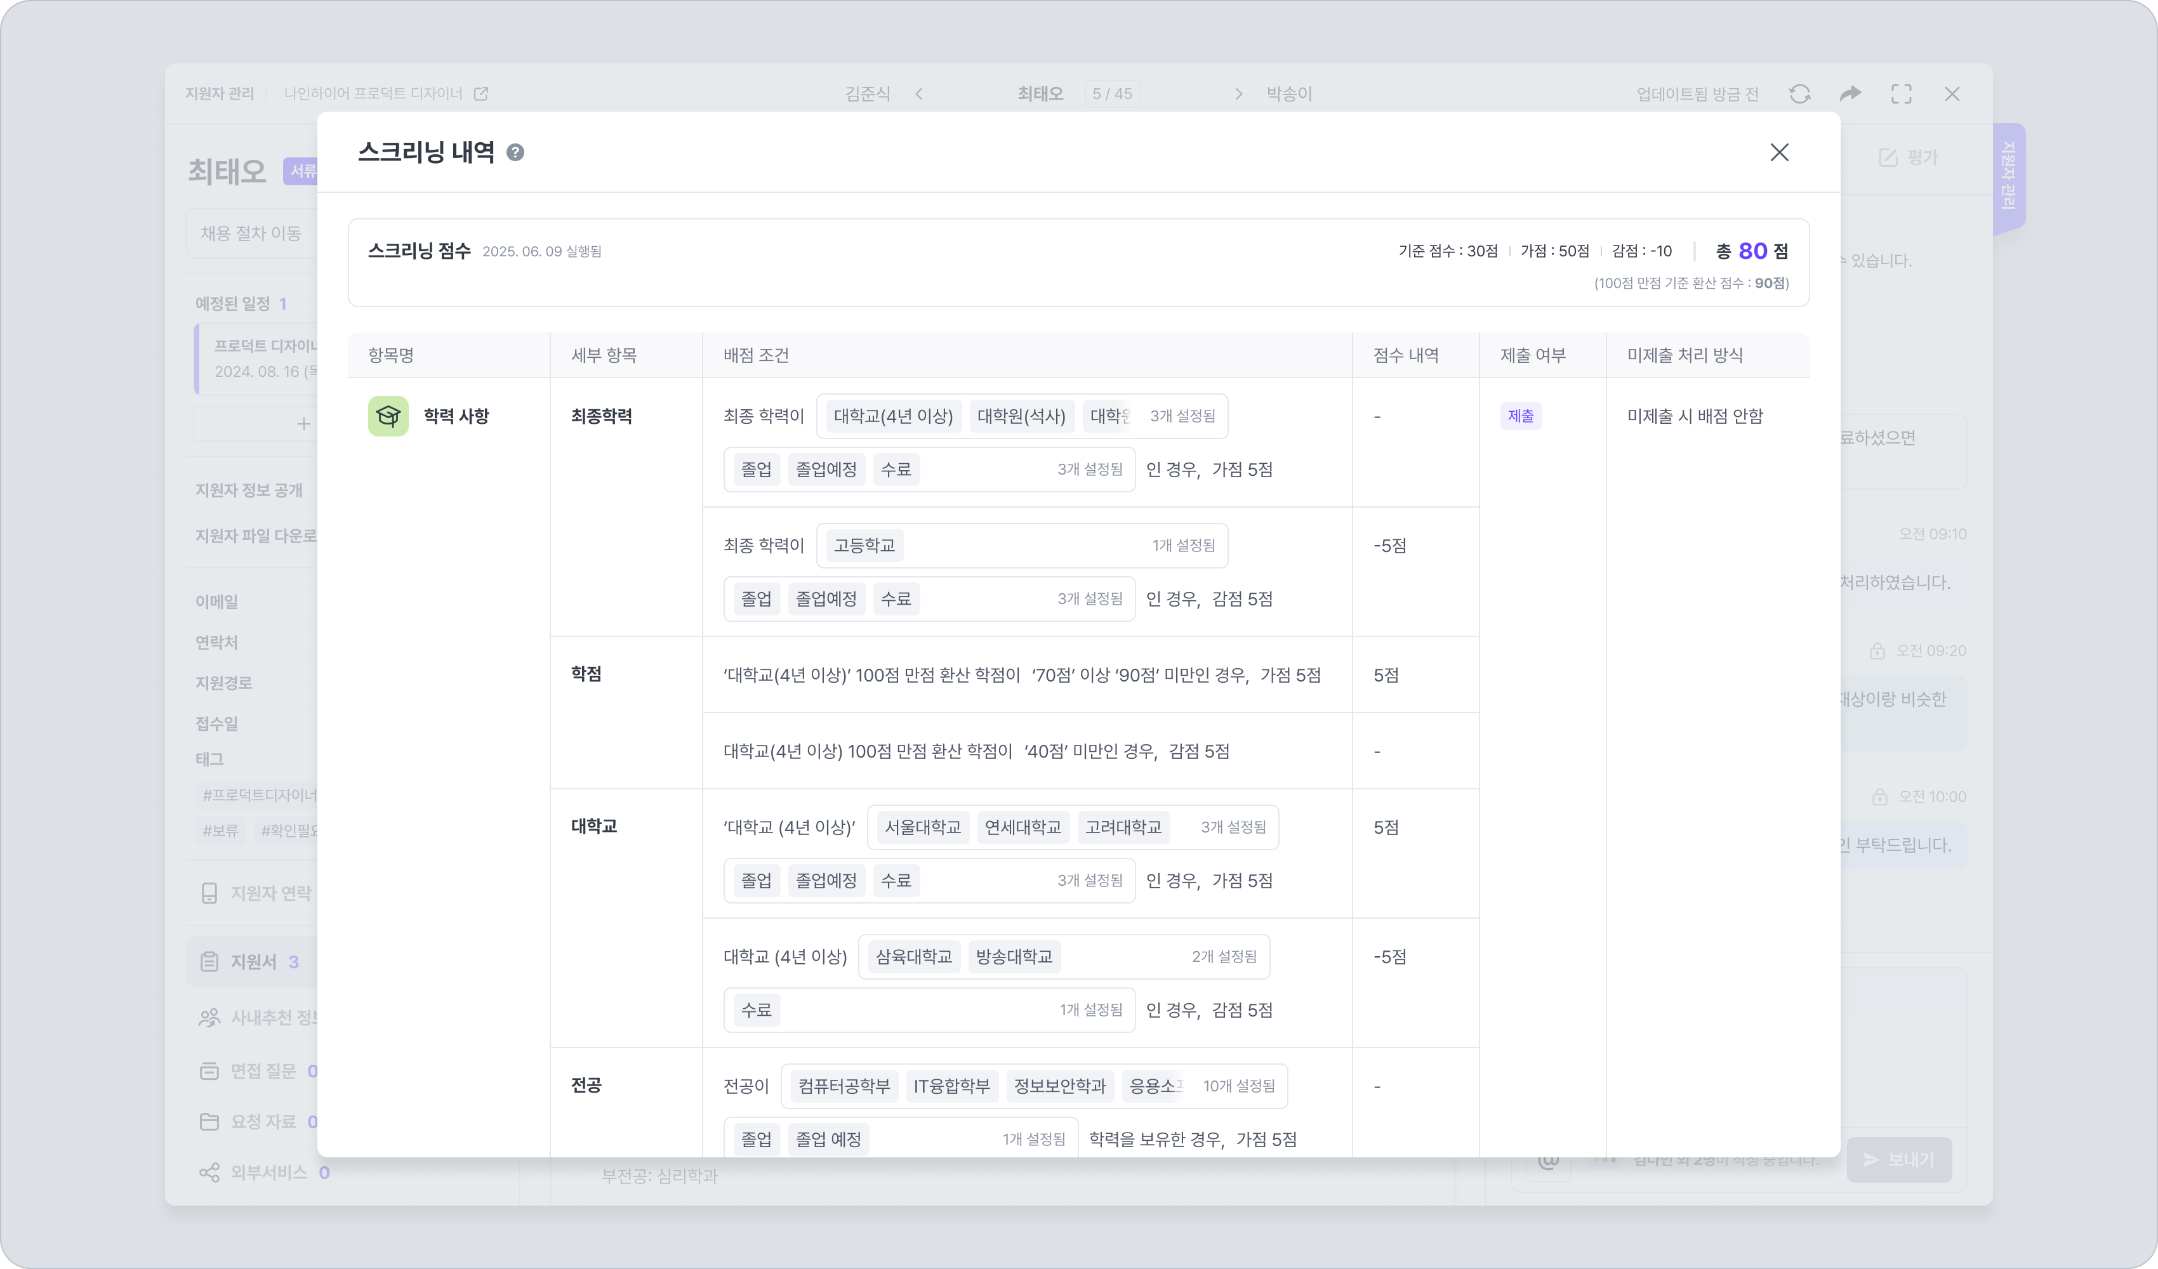This screenshot has height=1269, width=2158.
Task: Click the 지원자 관리 breadcrumb link
Action: pyautogui.click(x=219, y=94)
